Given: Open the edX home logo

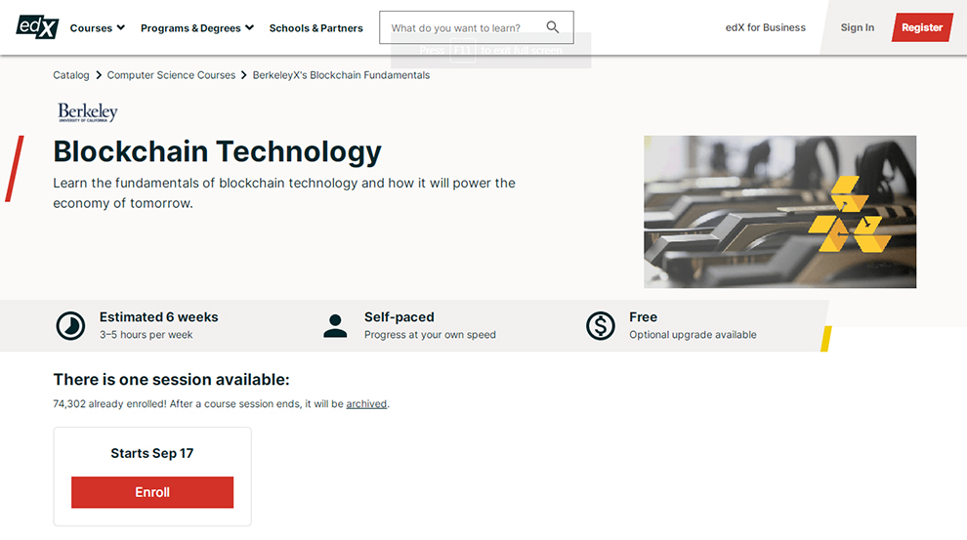Looking at the screenshot, I should click(37, 27).
